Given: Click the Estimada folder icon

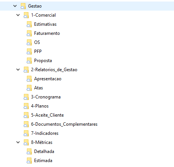Looking at the screenshot, I should point(29,161).
